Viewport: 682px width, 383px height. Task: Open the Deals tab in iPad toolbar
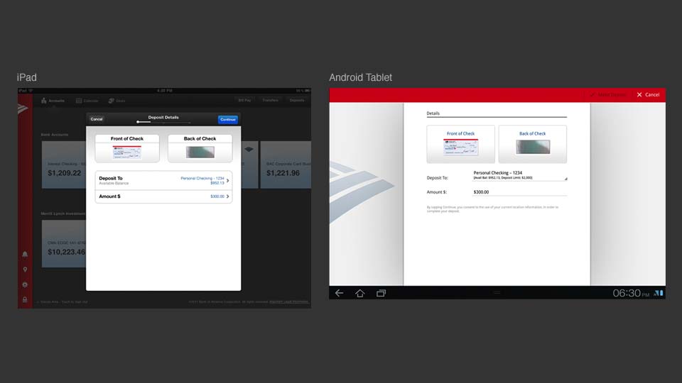click(x=117, y=101)
